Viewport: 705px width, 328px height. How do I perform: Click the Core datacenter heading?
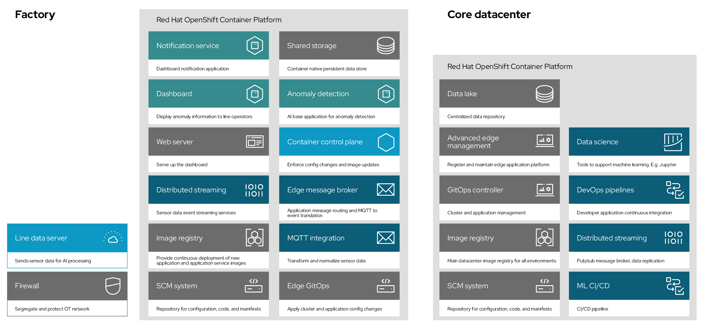click(489, 14)
